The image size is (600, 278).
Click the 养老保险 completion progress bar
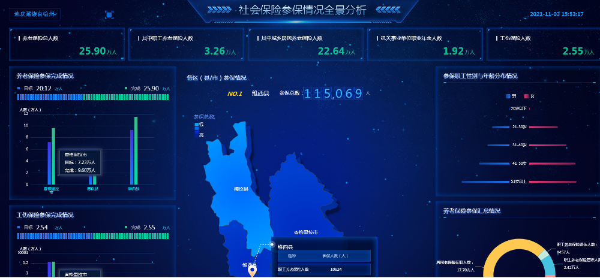point(93,97)
